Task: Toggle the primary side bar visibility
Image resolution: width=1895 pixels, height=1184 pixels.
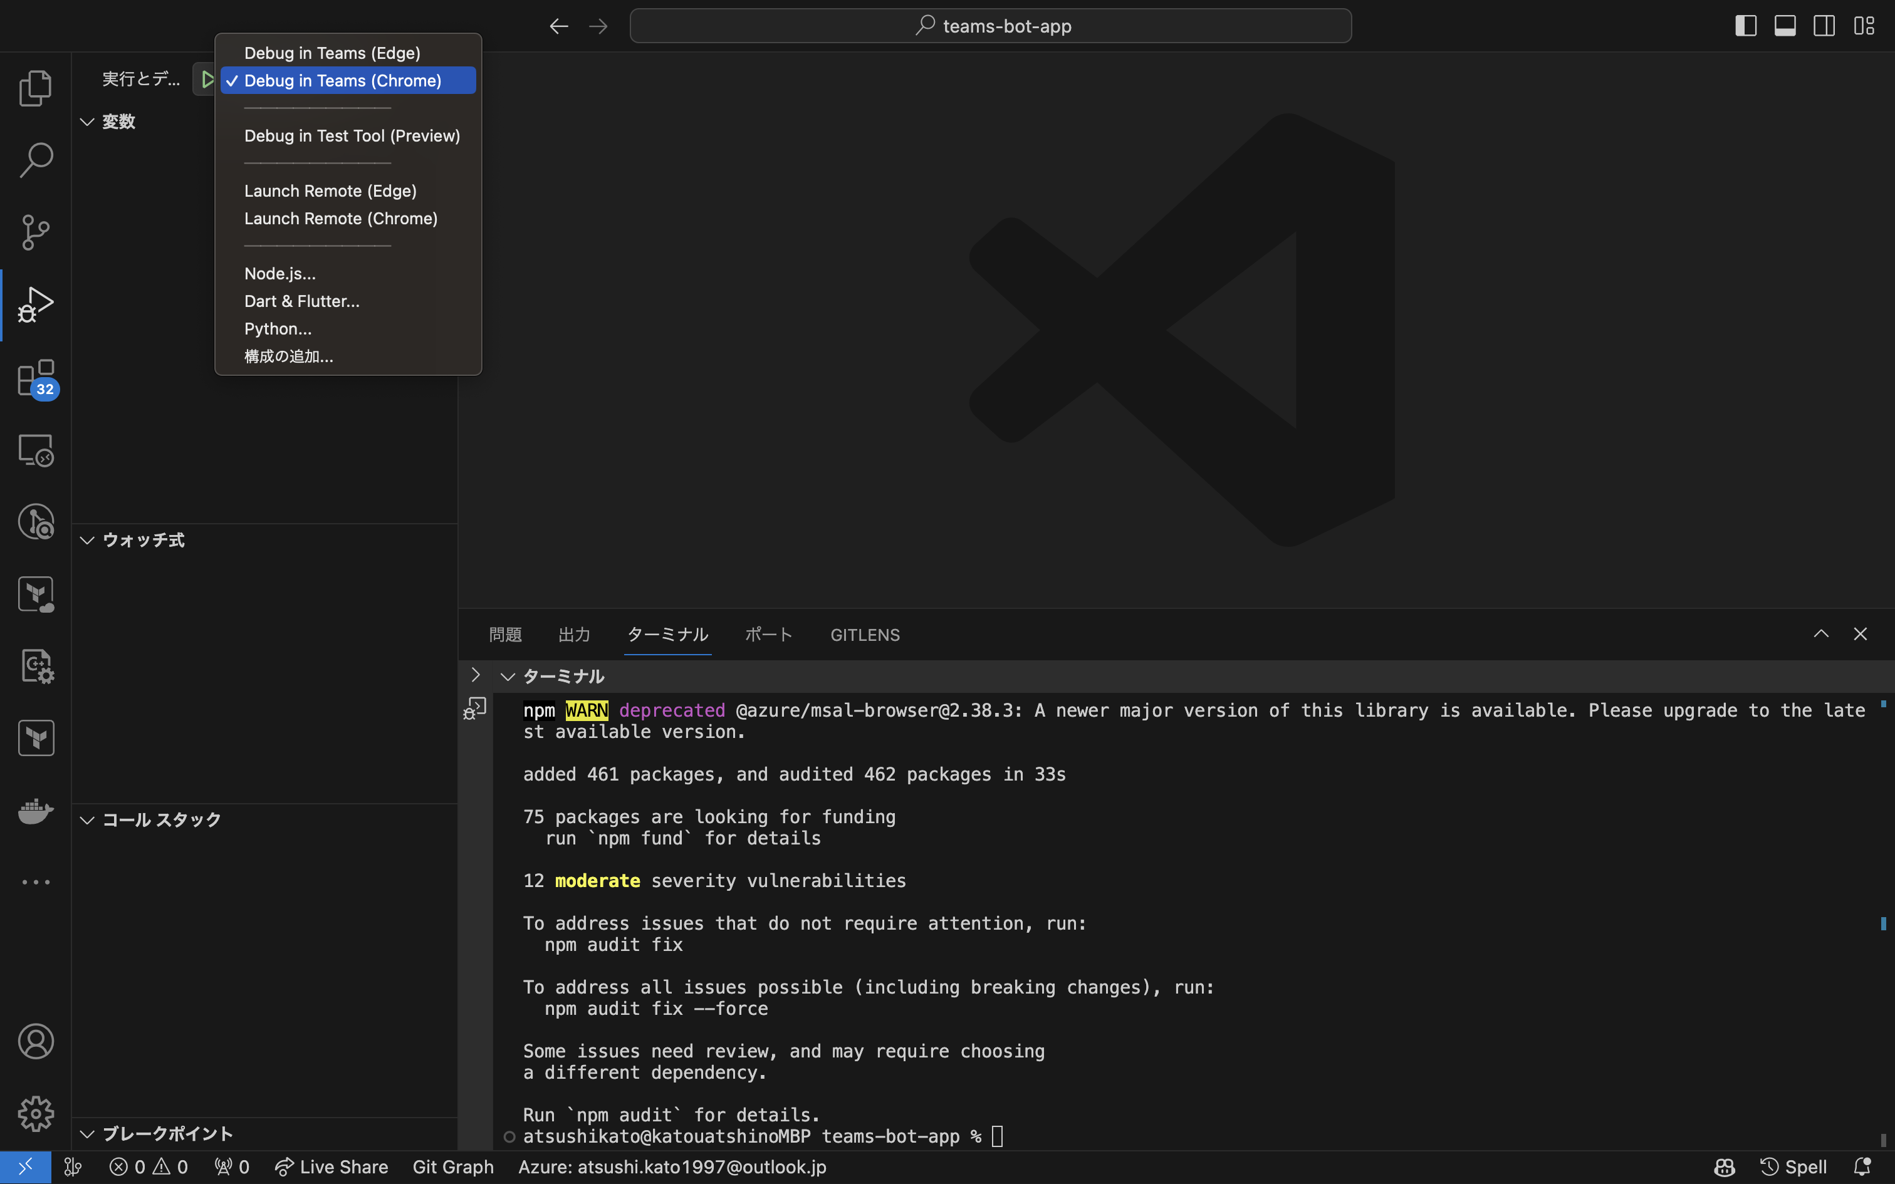Action: click(1745, 26)
